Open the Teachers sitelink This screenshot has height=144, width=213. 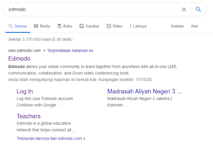coord(29,116)
